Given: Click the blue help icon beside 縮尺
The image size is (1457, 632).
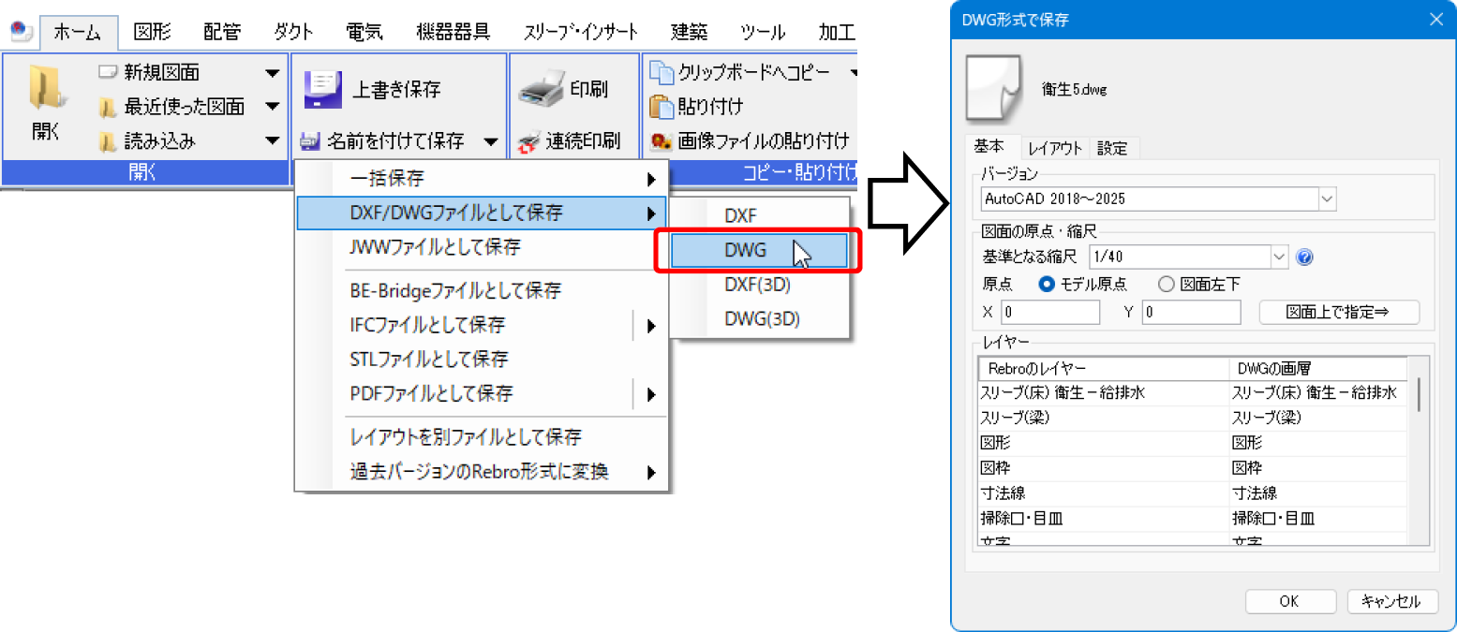Looking at the screenshot, I should [x=1302, y=257].
